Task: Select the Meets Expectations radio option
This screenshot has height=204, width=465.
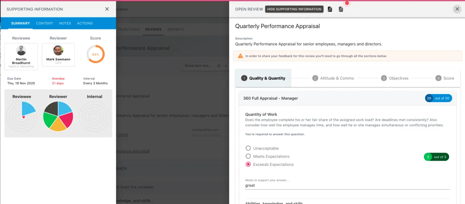Action: [248, 156]
